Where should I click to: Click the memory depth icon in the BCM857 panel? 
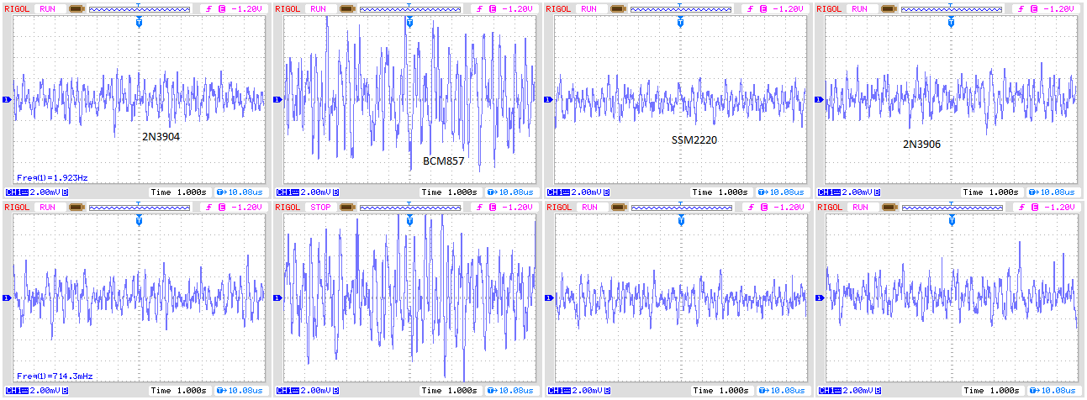point(347,8)
